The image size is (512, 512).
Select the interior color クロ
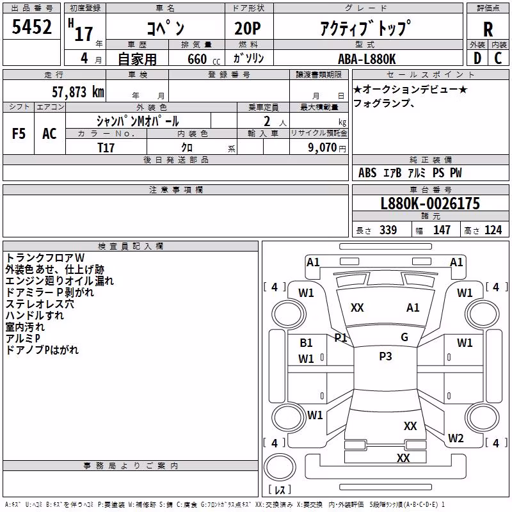(187, 148)
